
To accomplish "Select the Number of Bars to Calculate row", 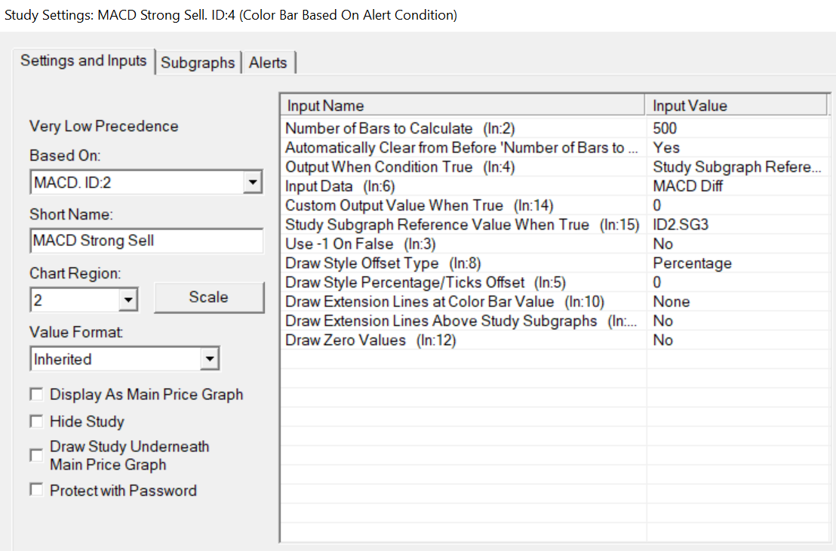I will coord(400,128).
